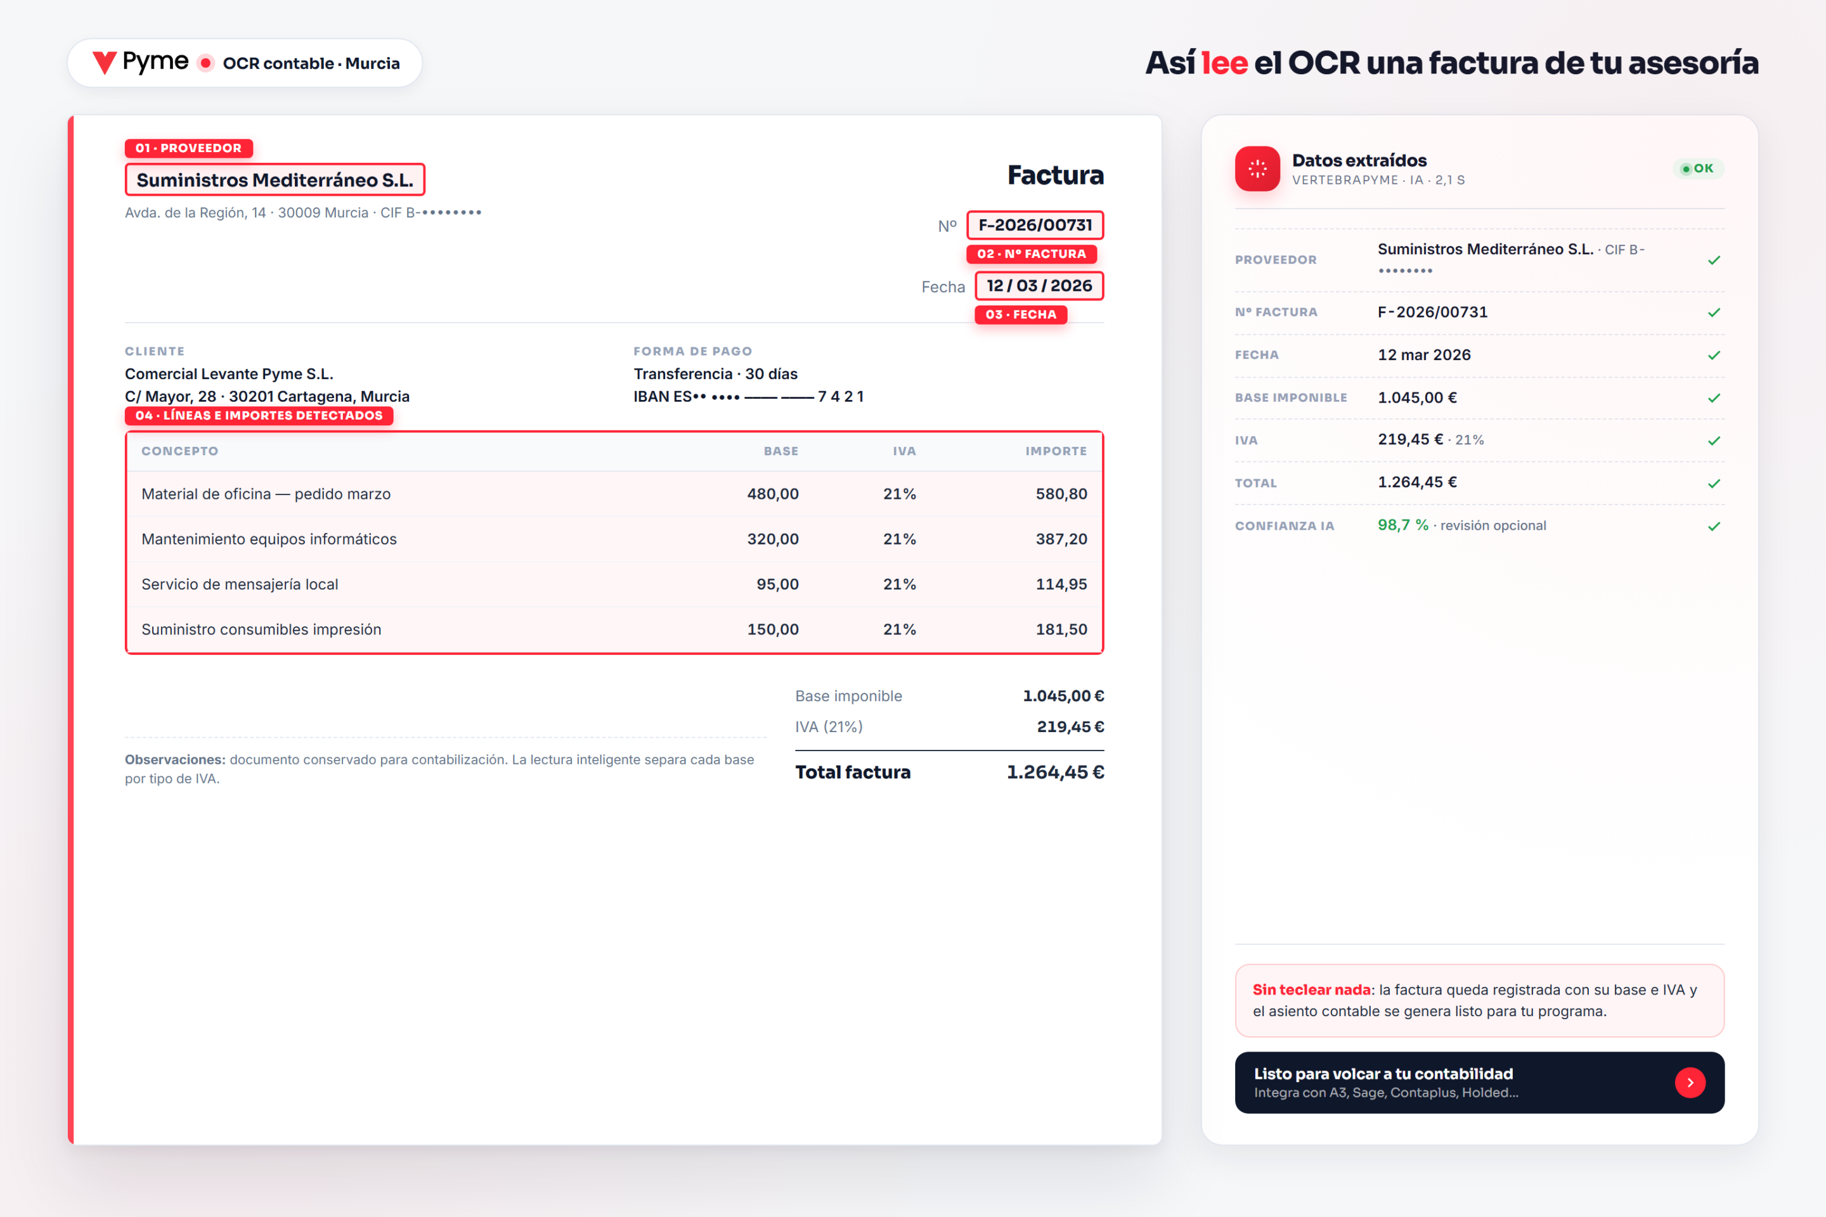Image resolution: width=1826 pixels, height=1217 pixels.
Task: Click base amount 150,00
Action: click(772, 629)
